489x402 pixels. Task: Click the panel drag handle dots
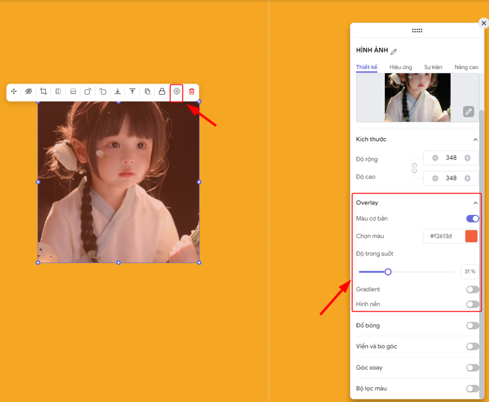[417, 31]
